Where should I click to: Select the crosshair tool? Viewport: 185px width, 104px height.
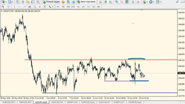(x=8, y=7)
